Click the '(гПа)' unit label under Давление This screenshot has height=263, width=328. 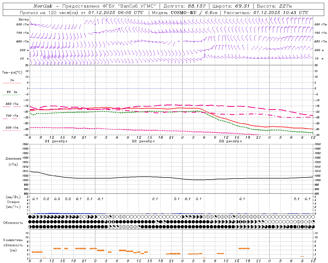pos(13,164)
